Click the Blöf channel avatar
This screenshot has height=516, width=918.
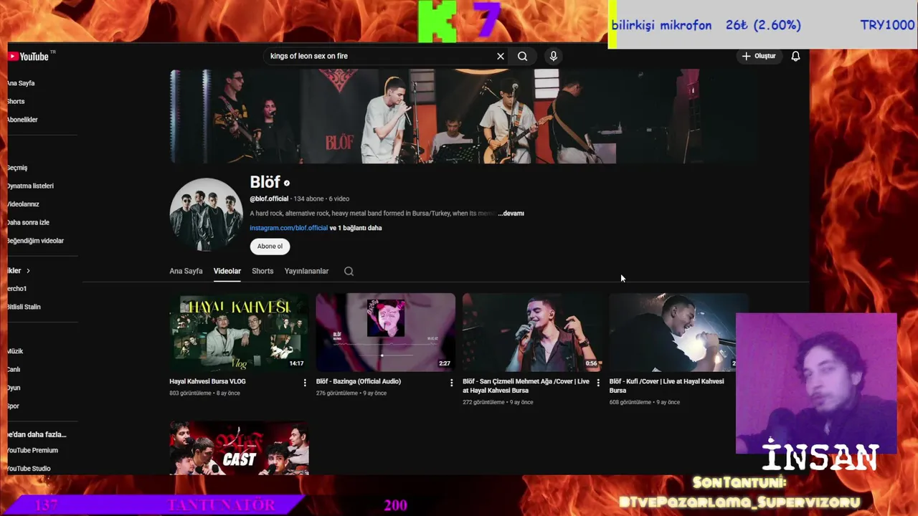point(206,214)
